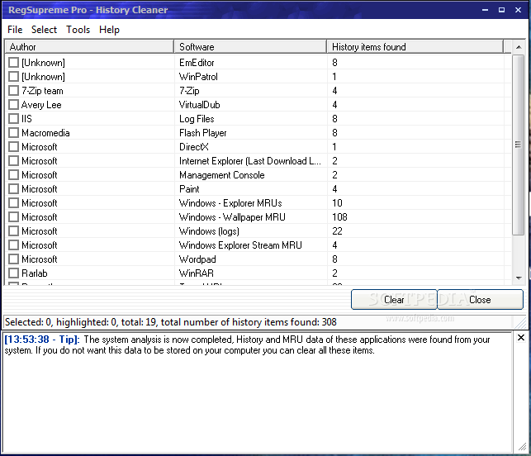
Task: Click the Windows (logs) entry
Action: [209, 231]
